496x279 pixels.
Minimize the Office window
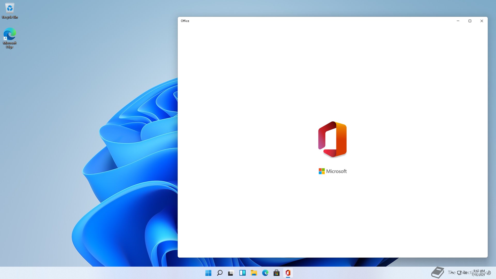(x=458, y=21)
